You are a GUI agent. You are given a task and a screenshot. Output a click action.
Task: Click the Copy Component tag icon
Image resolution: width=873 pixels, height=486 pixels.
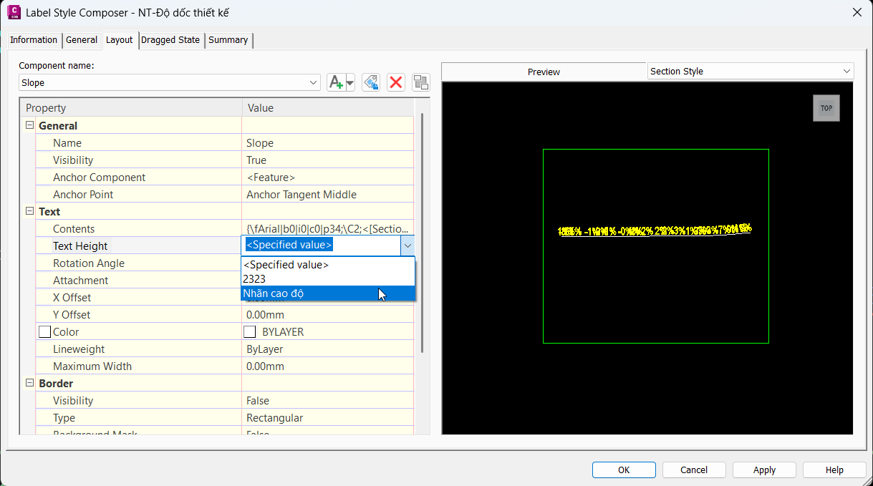(370, 82)
